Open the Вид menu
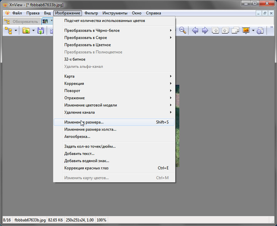The width and height of the screenshot is (277, 226). click(x=47, y=13)
